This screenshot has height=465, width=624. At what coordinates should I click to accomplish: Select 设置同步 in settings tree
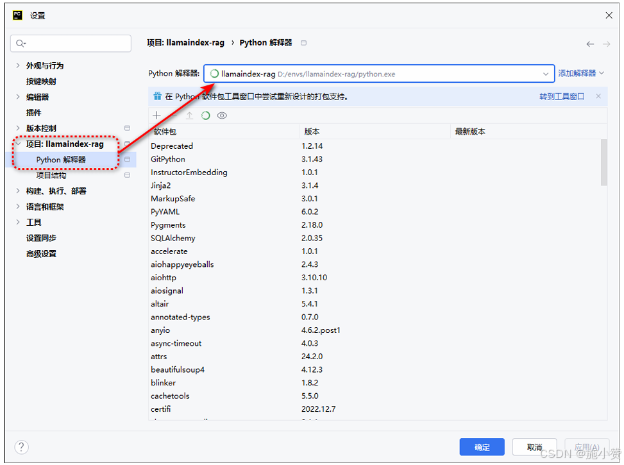(x=42, y=238)
